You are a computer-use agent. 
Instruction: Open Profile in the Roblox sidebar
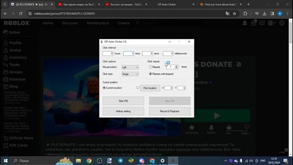pos(12,43)
